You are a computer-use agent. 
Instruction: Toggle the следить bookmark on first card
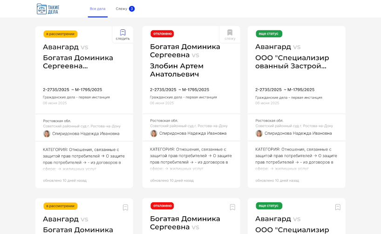click(122, 34)
